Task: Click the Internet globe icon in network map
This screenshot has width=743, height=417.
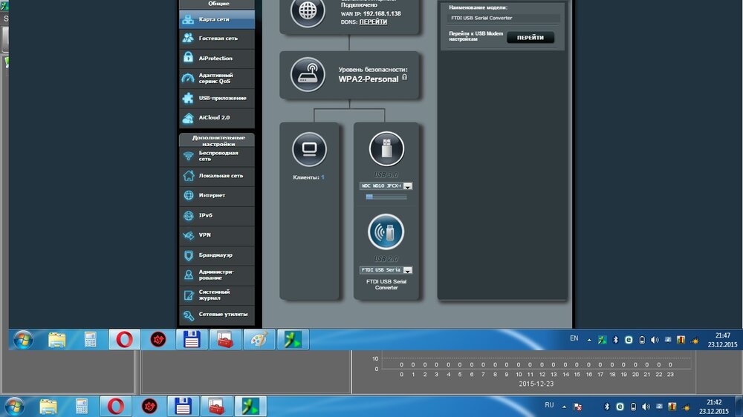Action: (308, 11)
